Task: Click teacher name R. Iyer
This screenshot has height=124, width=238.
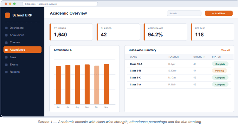Action: coord(172,64)
